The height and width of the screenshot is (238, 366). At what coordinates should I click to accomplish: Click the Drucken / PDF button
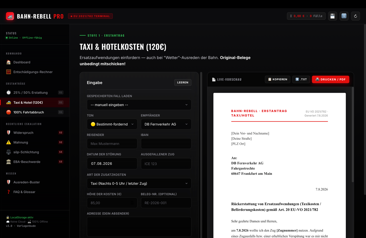coord(331,79)
